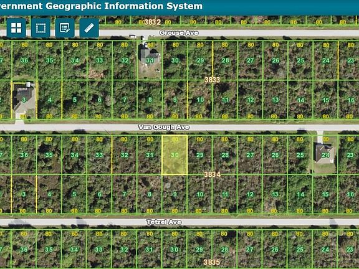
Task: Select the block 3835 number label
Action: pyautogui.click(x=212, y=262)
